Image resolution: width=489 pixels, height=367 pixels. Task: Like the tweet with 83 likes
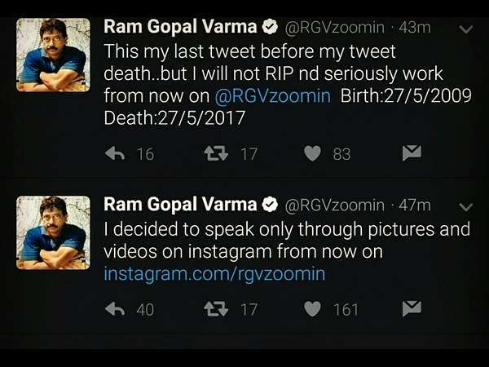coord(312,153)
